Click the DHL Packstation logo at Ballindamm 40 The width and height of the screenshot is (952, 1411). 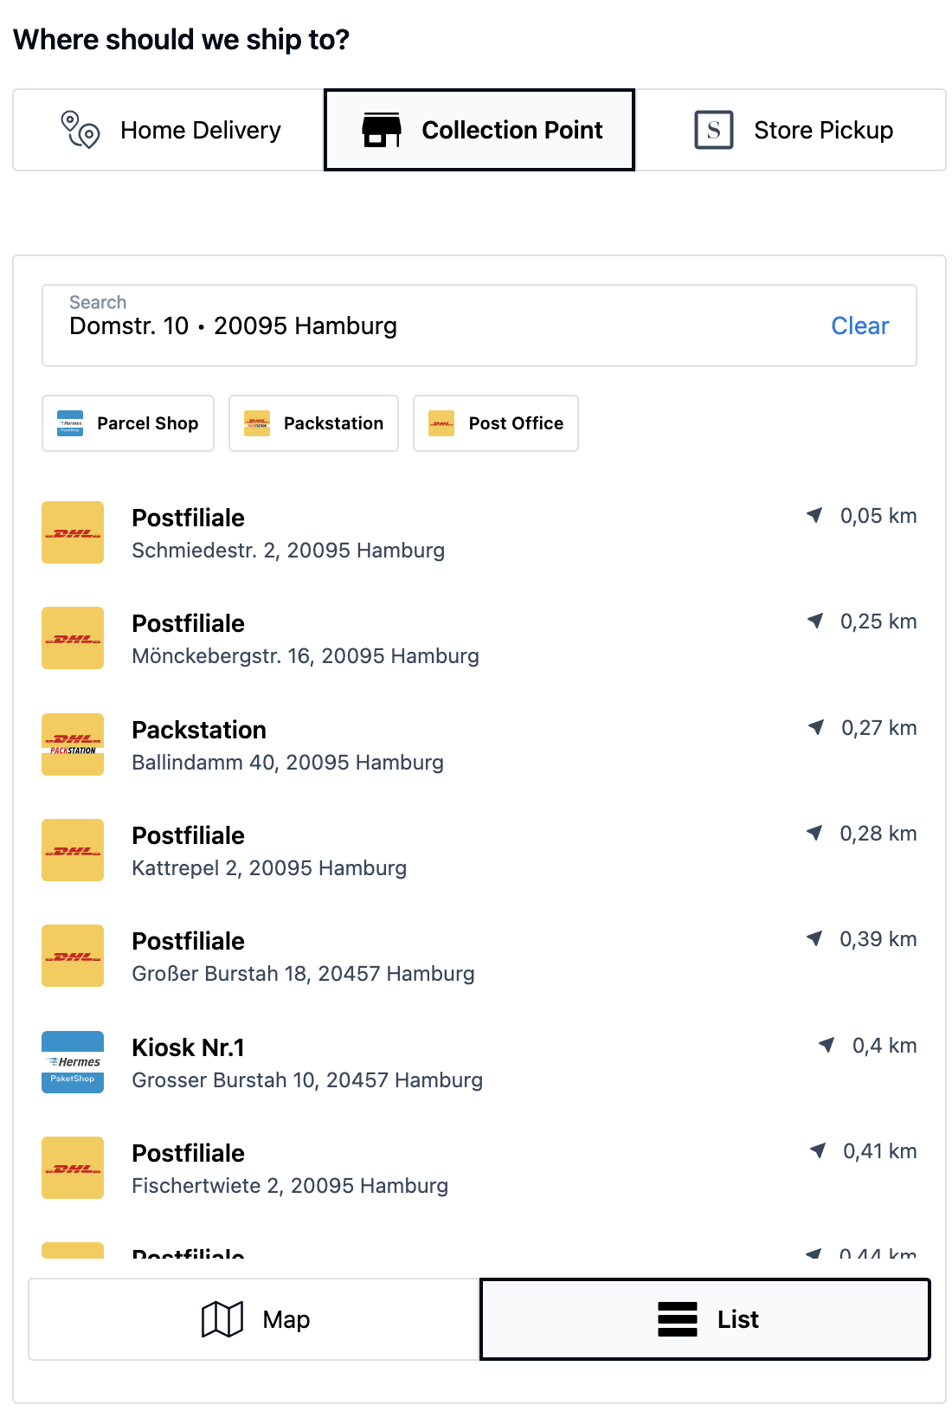click(x=73, y=744)
